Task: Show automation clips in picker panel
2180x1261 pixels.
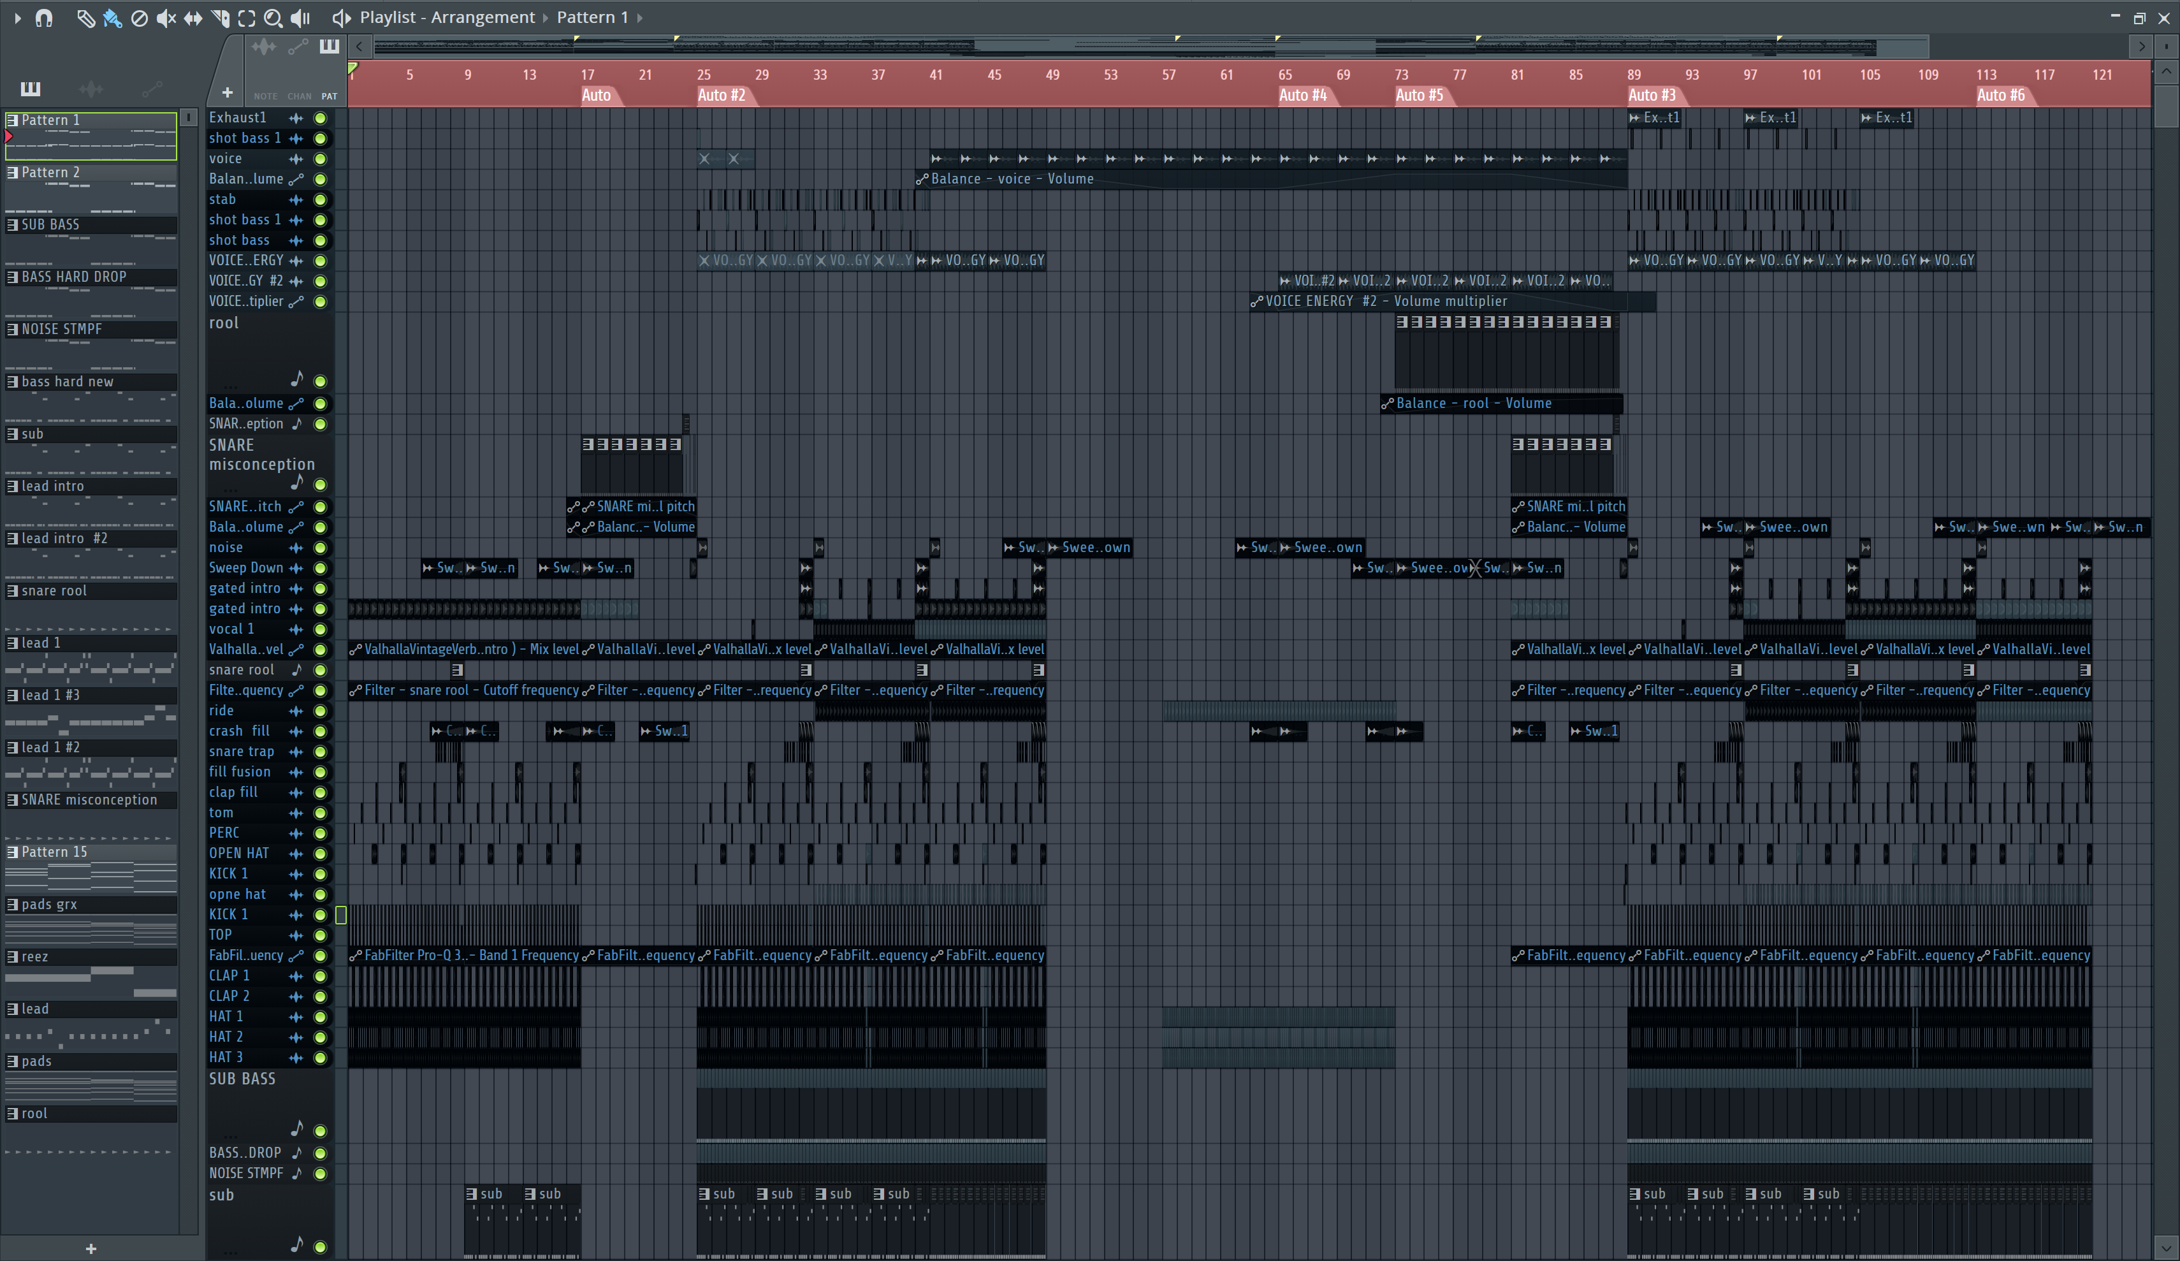Action: click(152, 88)
